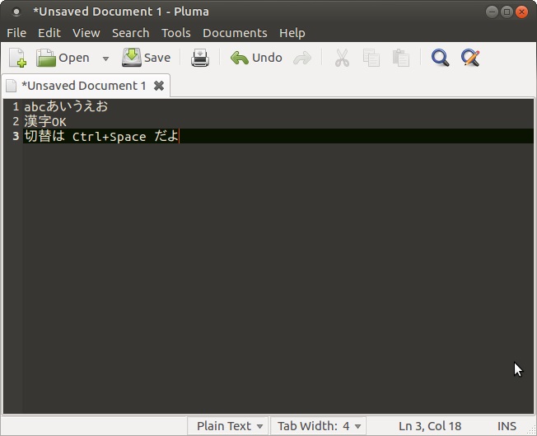Screen dimensions: 537x436
Task: Select the Unsaved Document 1 tab
Action: 83,86
